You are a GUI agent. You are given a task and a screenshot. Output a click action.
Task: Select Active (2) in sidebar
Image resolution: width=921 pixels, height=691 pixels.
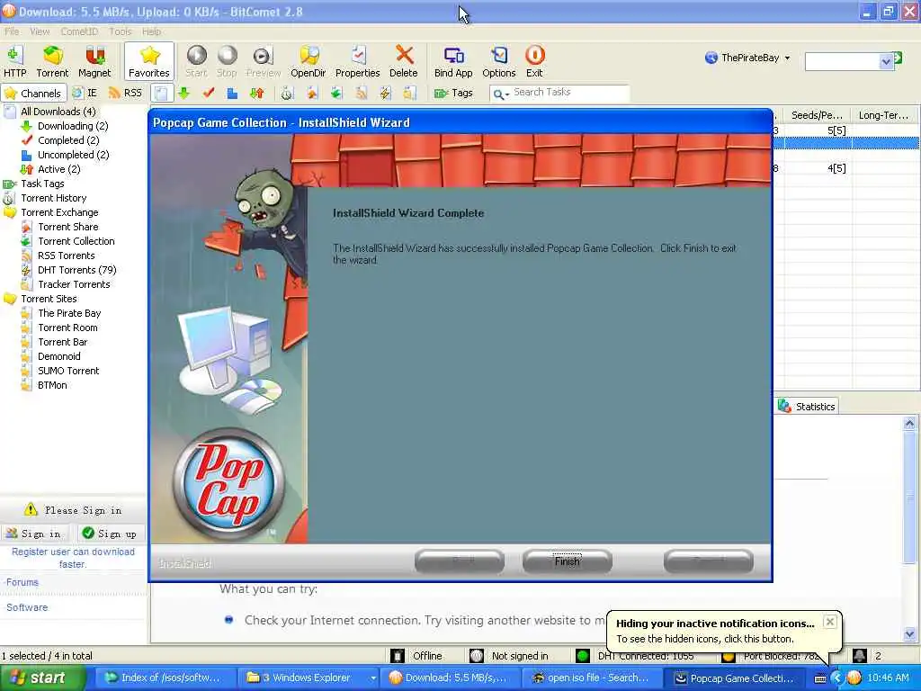click(x=58, y=168)
